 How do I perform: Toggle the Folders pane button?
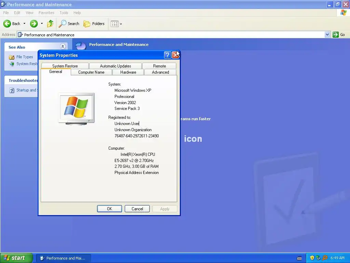pyautogui.click(x=94, y=24)
